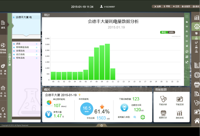Click the 电 energy input type link
The width and height of the screenshot is (200, 136).
click(x=134, y=117)
